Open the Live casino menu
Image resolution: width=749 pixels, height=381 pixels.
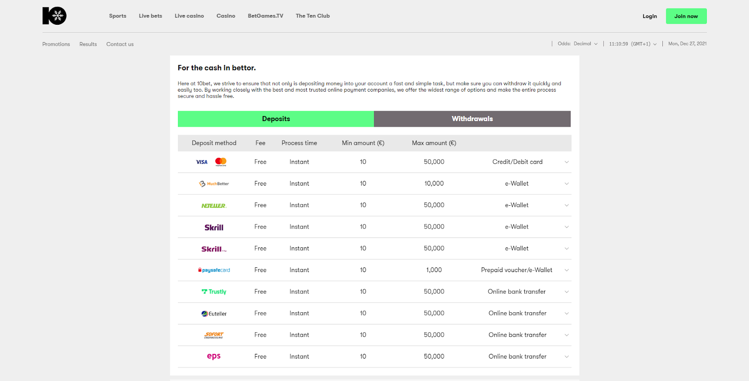(x=189, y=16)
